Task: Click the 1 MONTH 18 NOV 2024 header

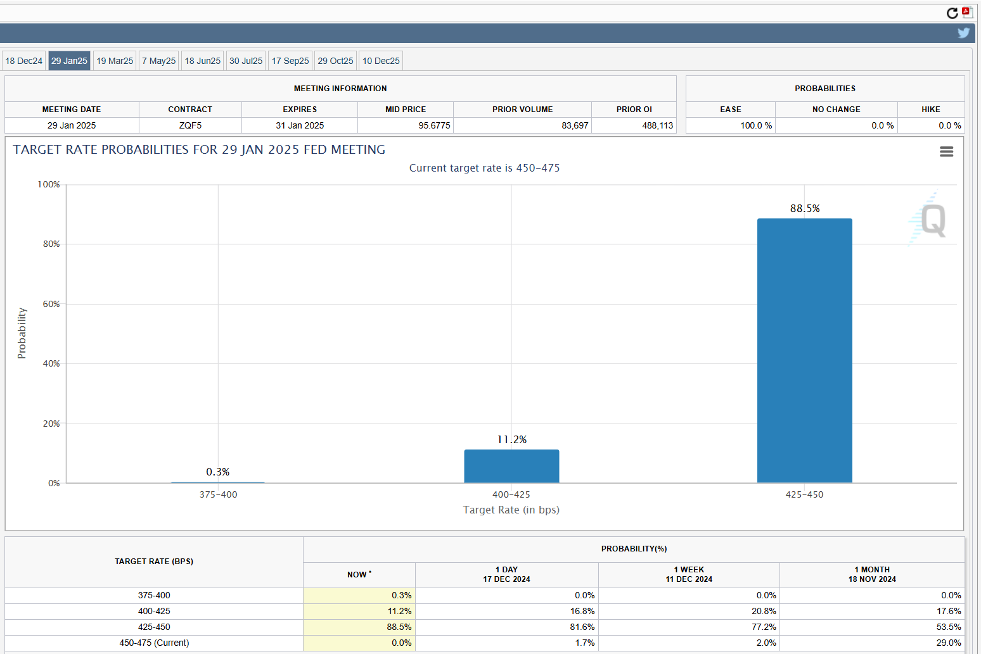Action: click(x=872, y=575)
